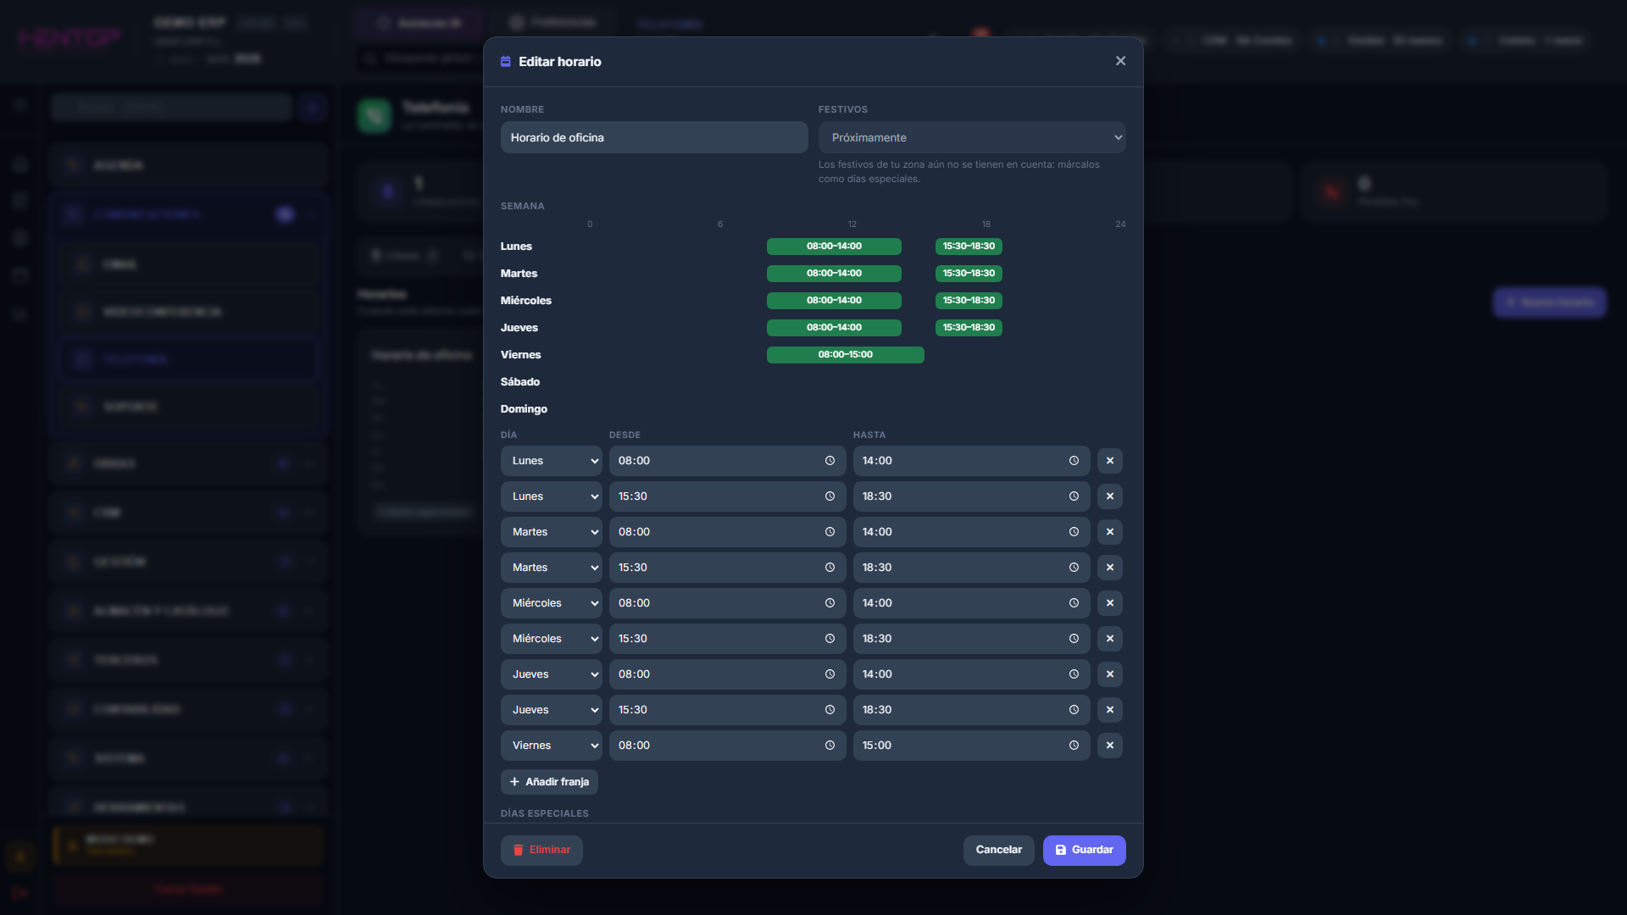Open the Viernes day selector
1627x915 pixels.
(x=551, y=746)
